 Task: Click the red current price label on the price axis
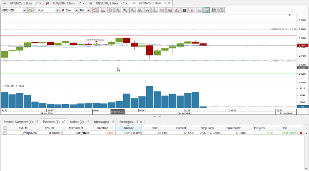point(302,46)
